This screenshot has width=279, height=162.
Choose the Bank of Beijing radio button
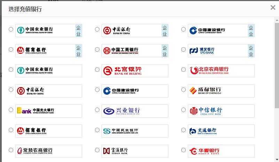(x=97, y=70)
